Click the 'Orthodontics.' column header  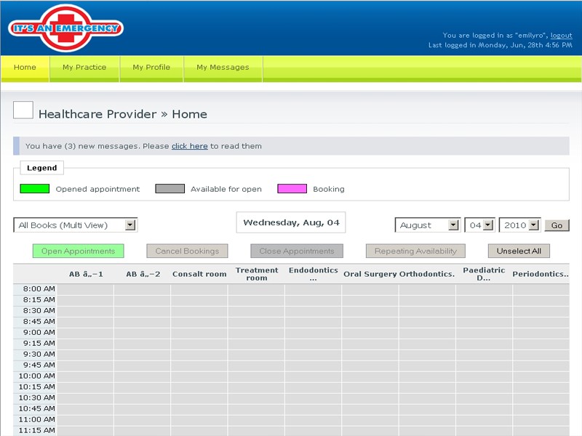427,274
